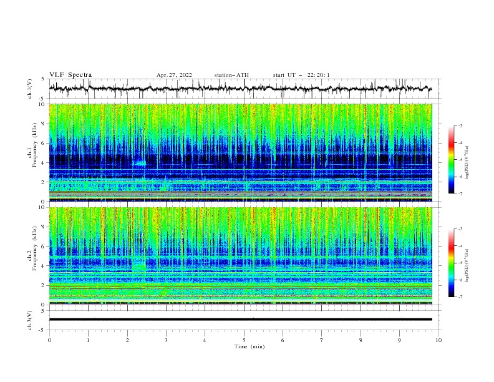The height and width of the screenshot is (382, 494).
Task: Click time axis tick label "7"
Action: [321, 340]
